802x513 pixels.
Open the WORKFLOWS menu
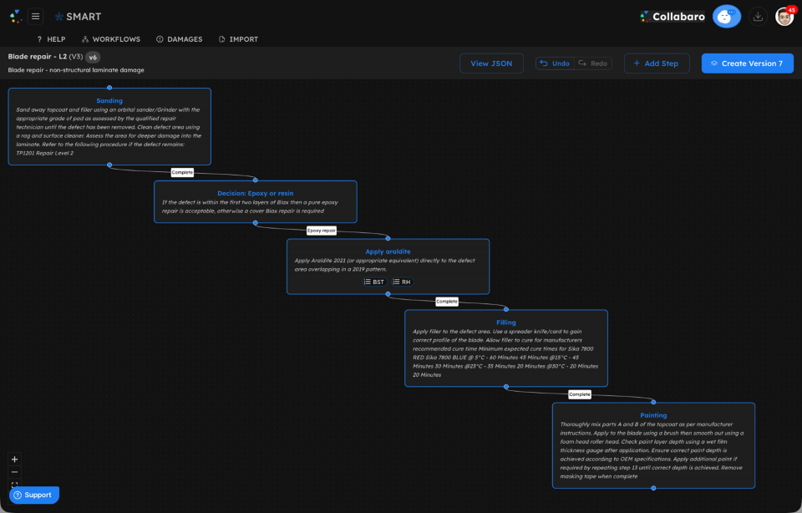tap(110, 38)
